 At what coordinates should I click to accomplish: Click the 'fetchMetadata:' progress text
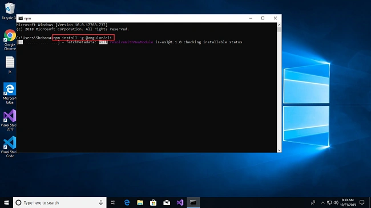(82, 42)
